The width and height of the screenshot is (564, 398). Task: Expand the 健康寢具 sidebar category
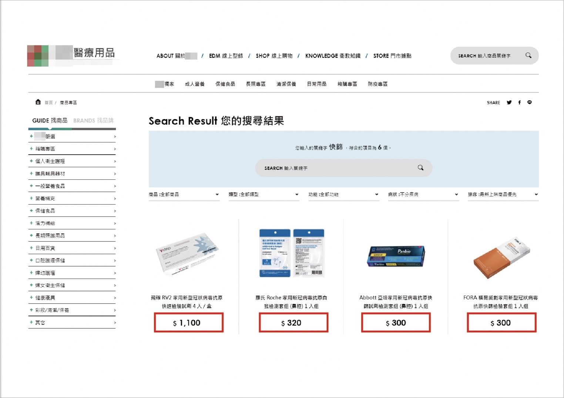coord(72,298)
